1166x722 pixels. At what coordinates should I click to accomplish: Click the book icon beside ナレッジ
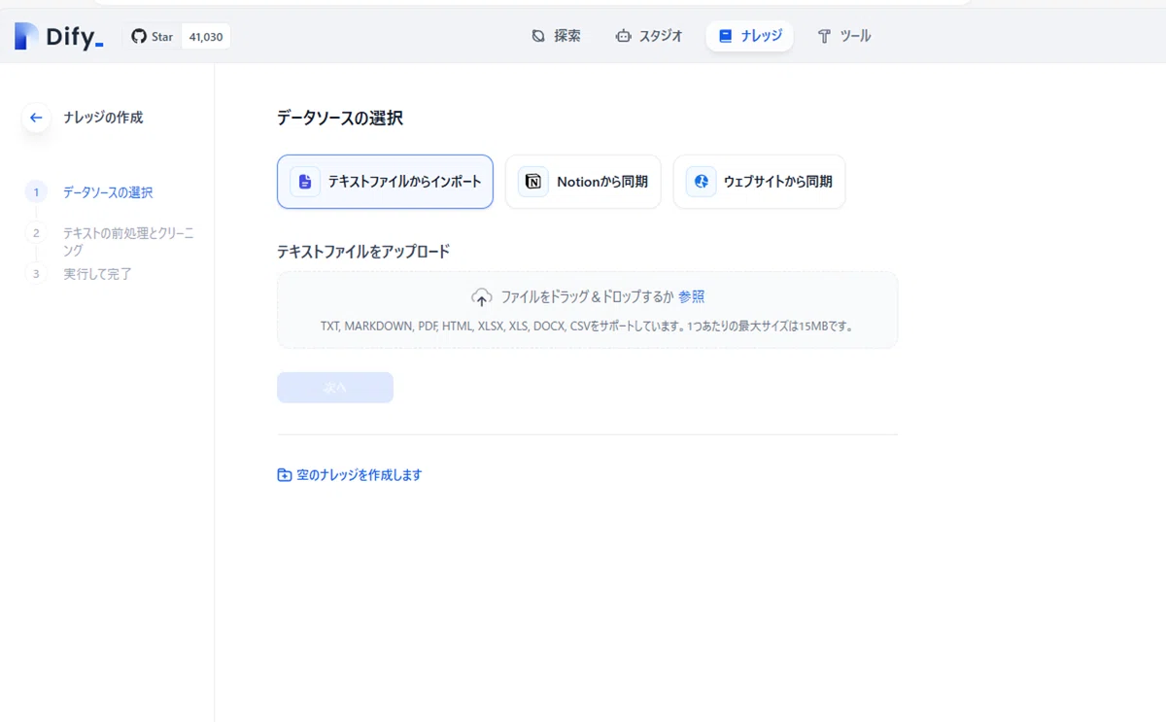725,36
